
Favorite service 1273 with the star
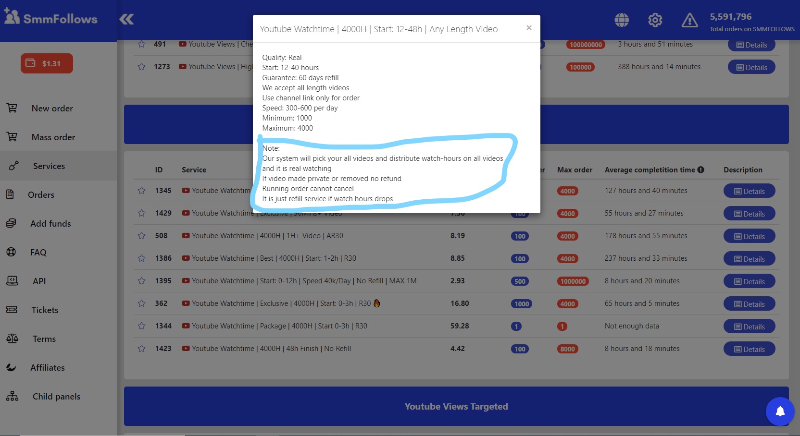[141, 67]
